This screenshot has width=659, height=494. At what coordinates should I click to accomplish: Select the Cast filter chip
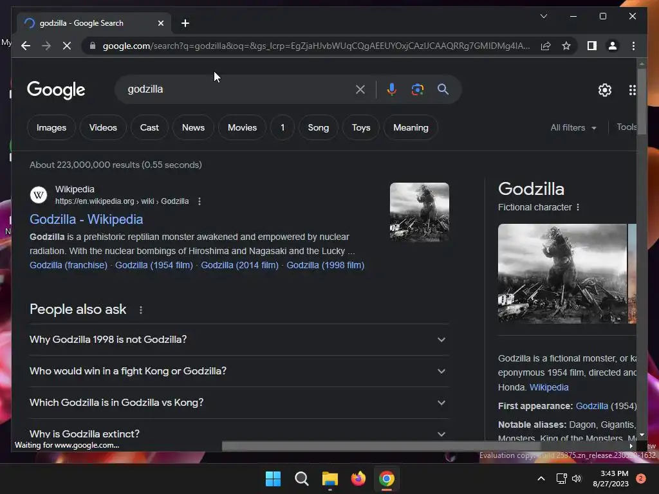[x=149, y=128]
